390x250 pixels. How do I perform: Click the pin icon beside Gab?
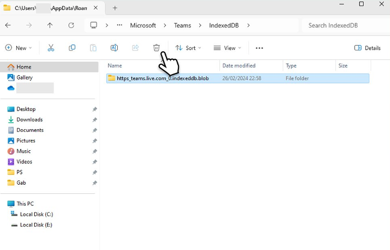click(x=94, y=183)
